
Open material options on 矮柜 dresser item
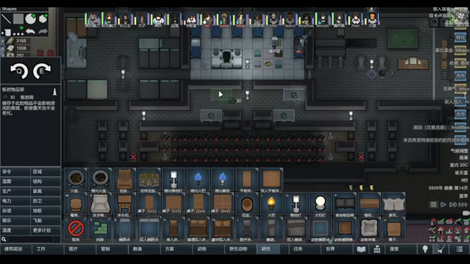[378, 195]
